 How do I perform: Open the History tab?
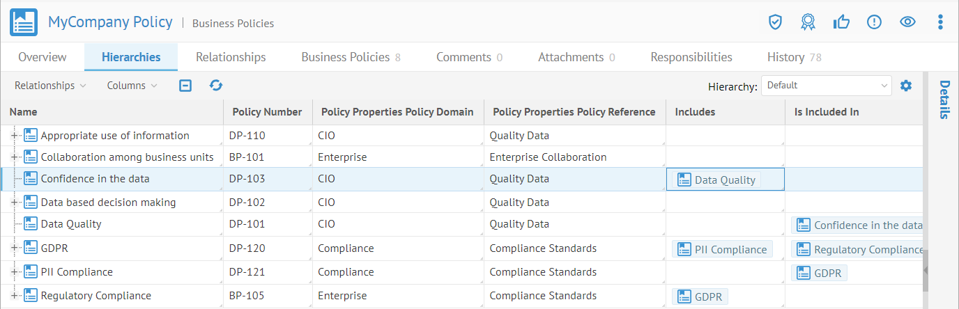click(x=795, y=57)
